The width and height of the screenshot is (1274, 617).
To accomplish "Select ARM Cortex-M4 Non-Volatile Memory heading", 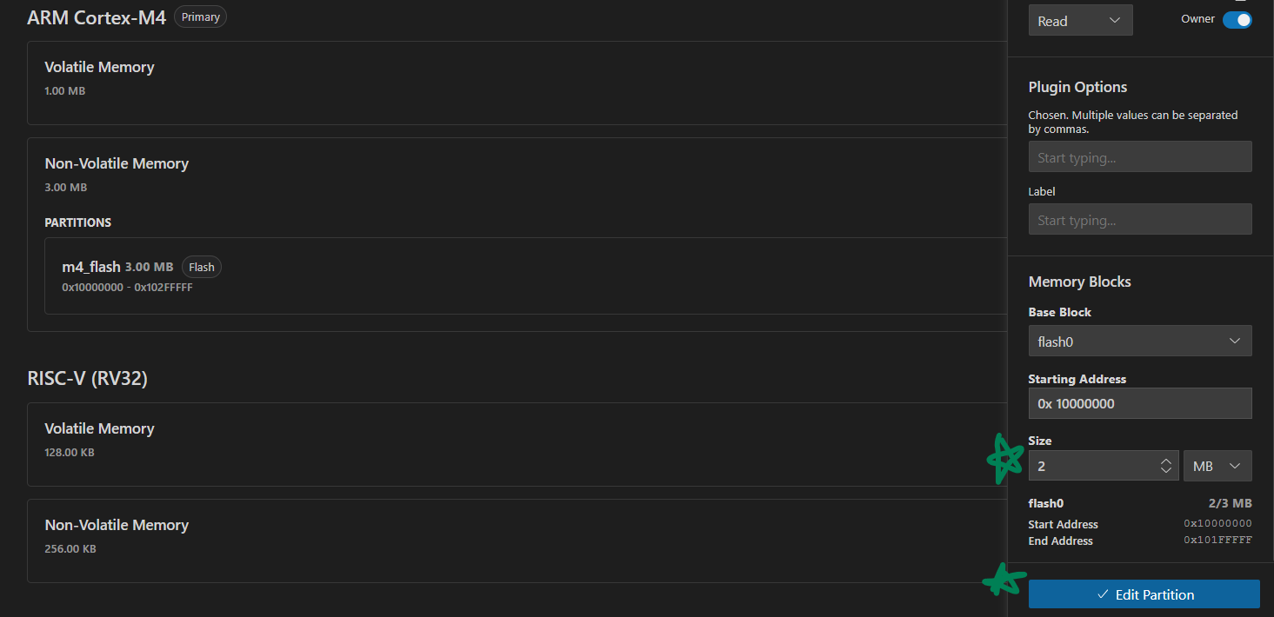I will click(117, 163).
